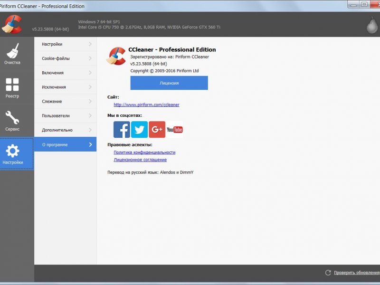380x285 pixels.
Task: Click Проверить обновления link
Action: (357, 273)
